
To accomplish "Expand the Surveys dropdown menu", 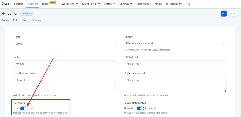I will click(126, 4).
